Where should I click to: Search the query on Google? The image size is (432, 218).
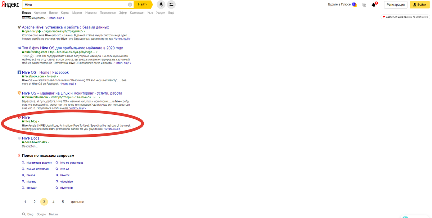pyautogui.click(x=41, y=214)
